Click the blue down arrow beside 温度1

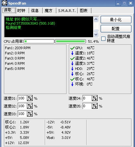[72, 53]
